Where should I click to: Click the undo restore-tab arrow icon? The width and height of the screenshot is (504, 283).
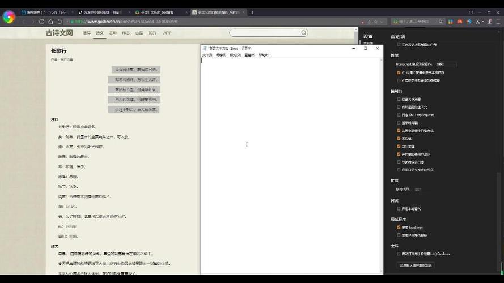60,22
